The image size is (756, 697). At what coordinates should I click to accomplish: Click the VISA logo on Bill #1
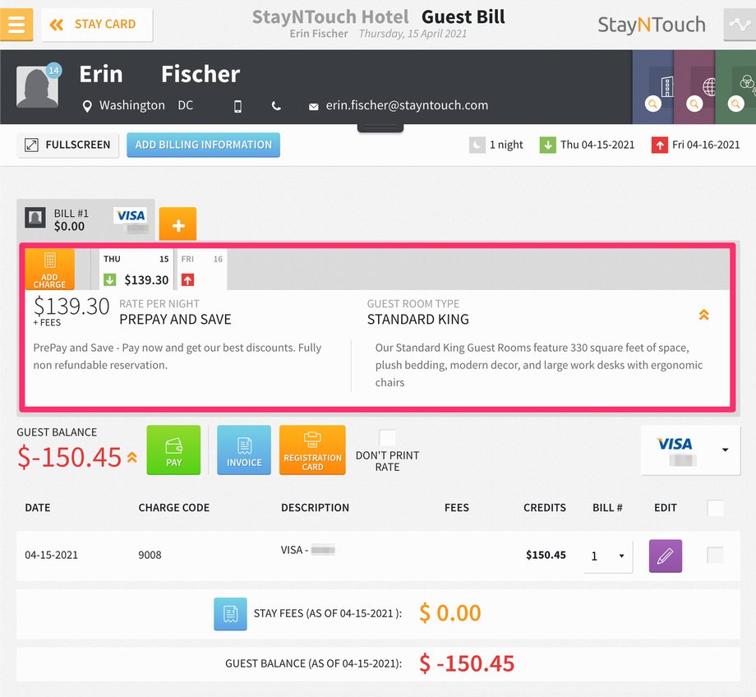tap(131, 215)
